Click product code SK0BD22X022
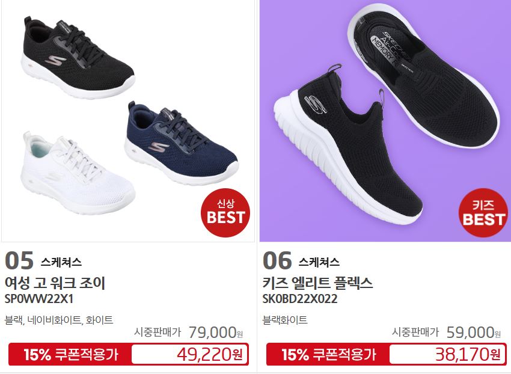 tap(300, 299)
